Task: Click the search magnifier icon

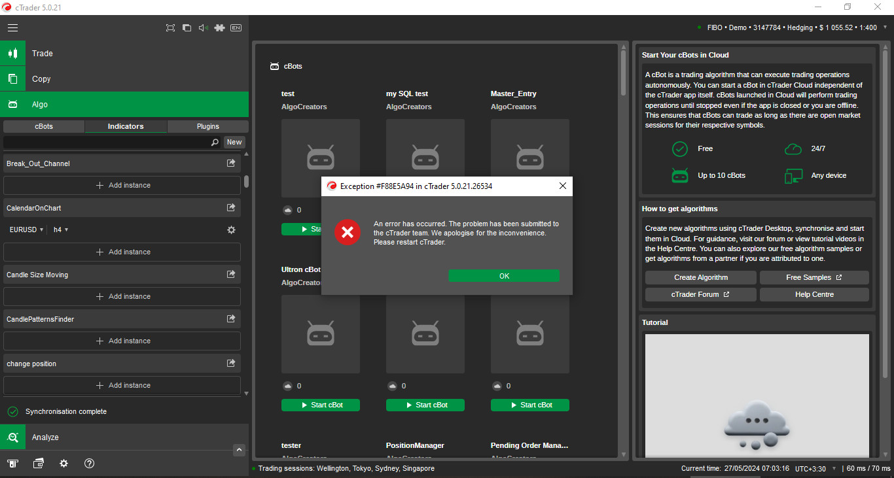Action: pyautogui.click(x=215, y=142)
